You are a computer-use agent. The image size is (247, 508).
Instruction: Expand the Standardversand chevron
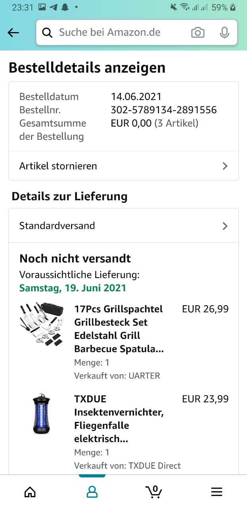(225, 226)
